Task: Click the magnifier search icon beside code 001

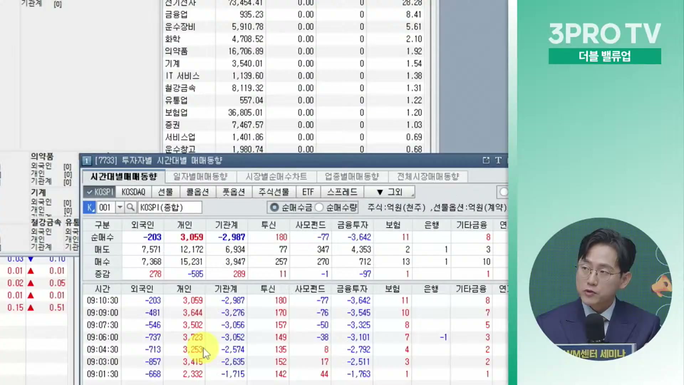Action: tap(130, 207)
